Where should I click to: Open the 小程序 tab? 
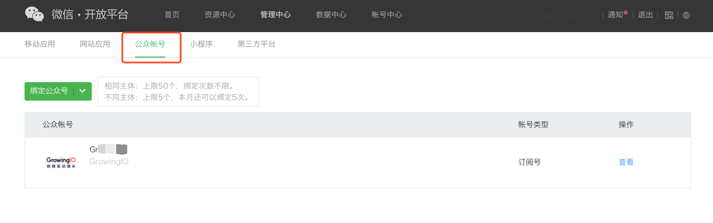pyautogui.click(x=201, y=44)
